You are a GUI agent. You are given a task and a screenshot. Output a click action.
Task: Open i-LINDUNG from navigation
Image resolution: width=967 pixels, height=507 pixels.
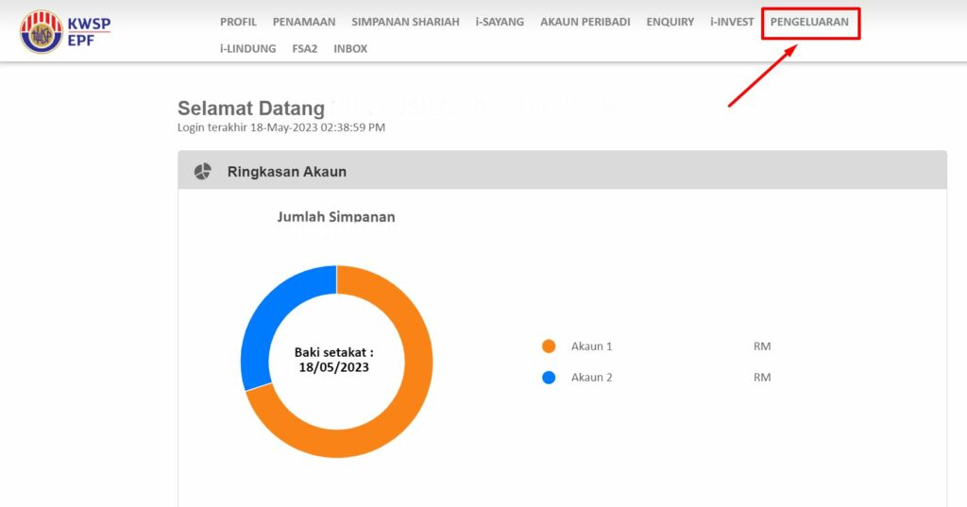(248, 48)
